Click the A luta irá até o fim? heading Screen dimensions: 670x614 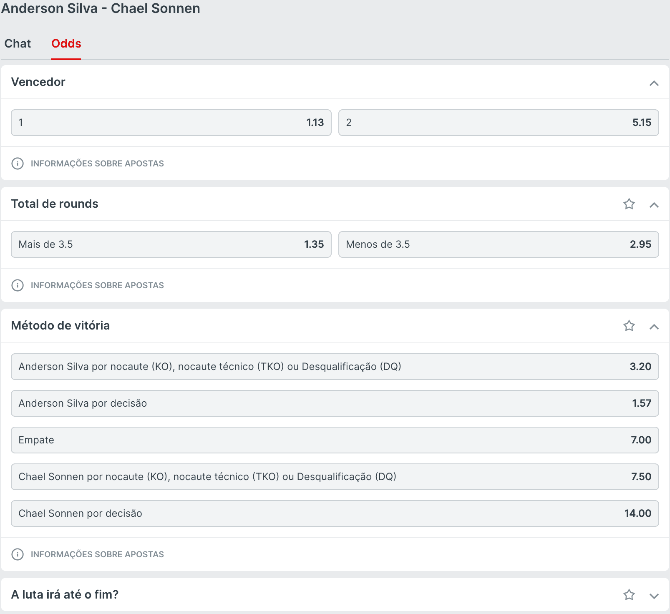point(65,594)
